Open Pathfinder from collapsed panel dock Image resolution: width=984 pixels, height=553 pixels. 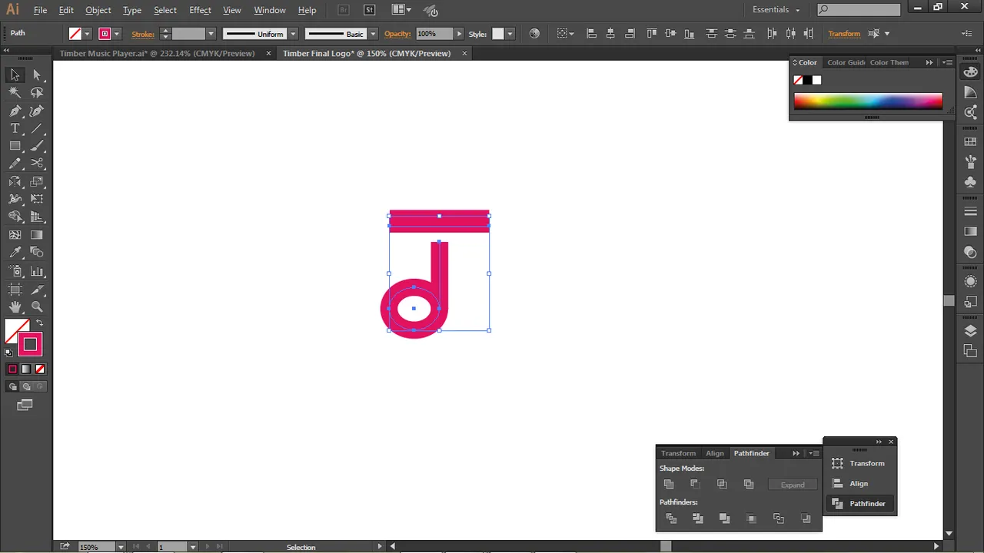[x=859, y=504]
